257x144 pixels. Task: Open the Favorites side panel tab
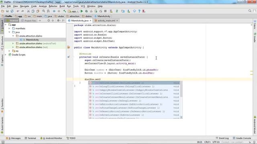[2, 106]
